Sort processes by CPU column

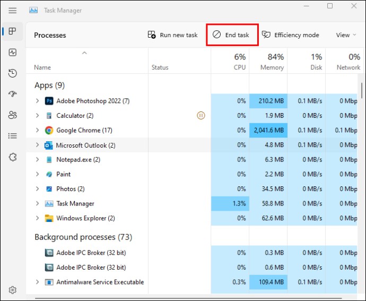click(239, 62)
